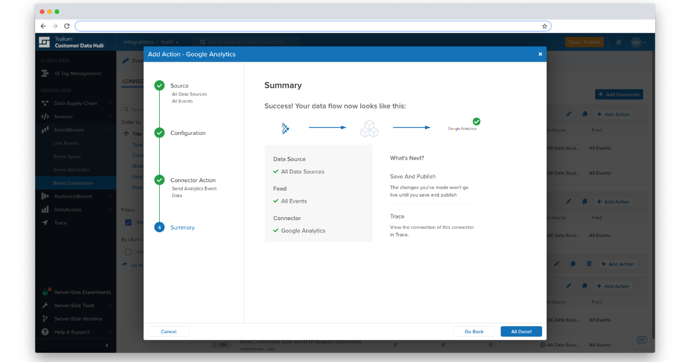Click pencil edit icon beside trash icon
Viewport: 692px width, 362px height.
tap(557, 264)
